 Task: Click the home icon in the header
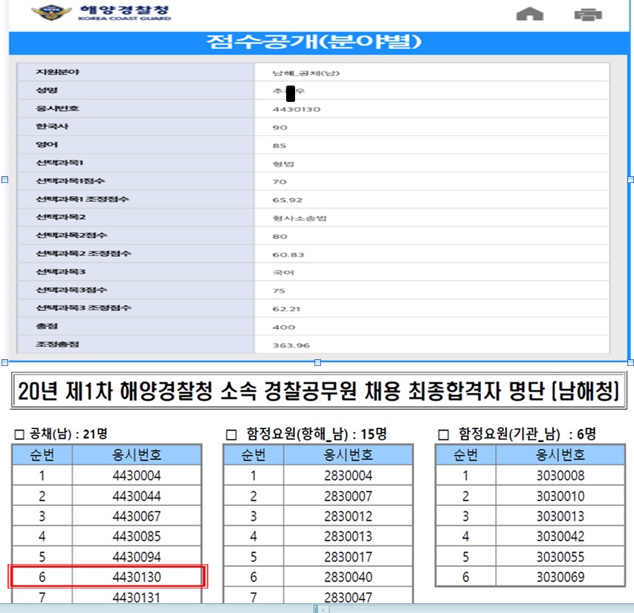(x=529, y=14)
